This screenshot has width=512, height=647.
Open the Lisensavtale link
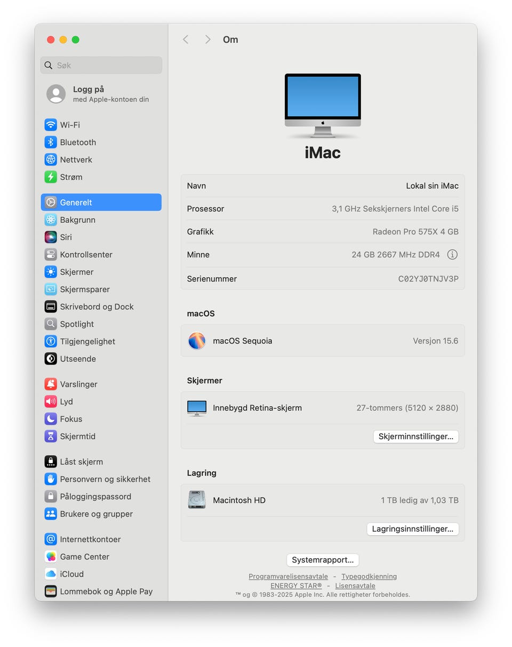coord(355,586)
